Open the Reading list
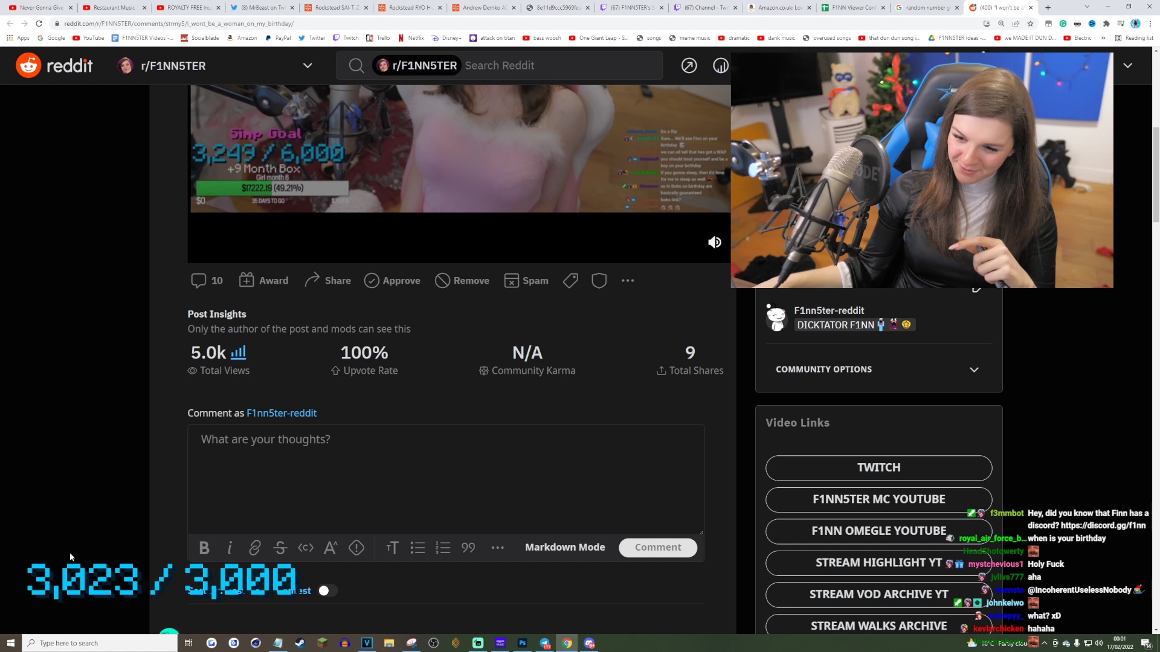This screenshot has width=1160, height=652. point(1134,38)
